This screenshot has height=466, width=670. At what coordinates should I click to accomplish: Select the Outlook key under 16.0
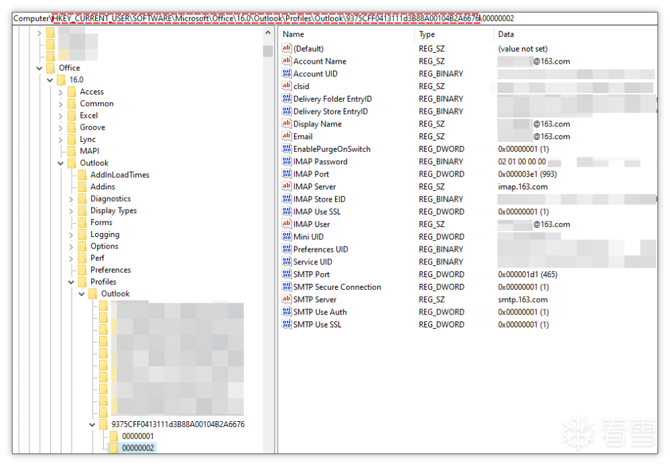[x=94, y=163]
